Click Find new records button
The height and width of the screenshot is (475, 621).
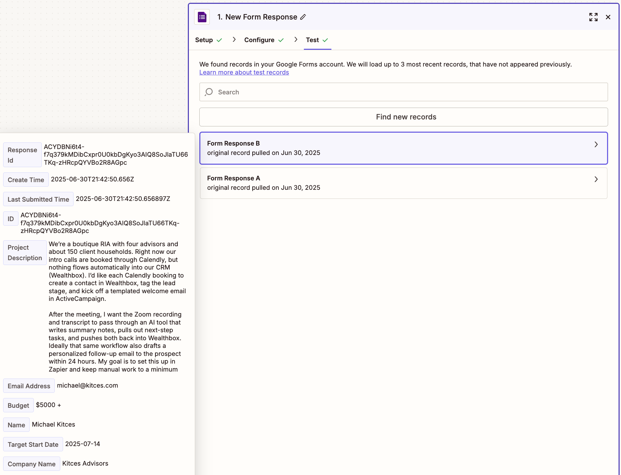pyautogui.click(x=404, y=117)
